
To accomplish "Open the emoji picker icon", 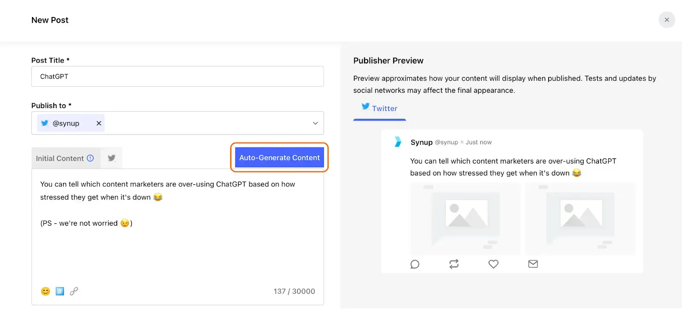I will point(46,291).
